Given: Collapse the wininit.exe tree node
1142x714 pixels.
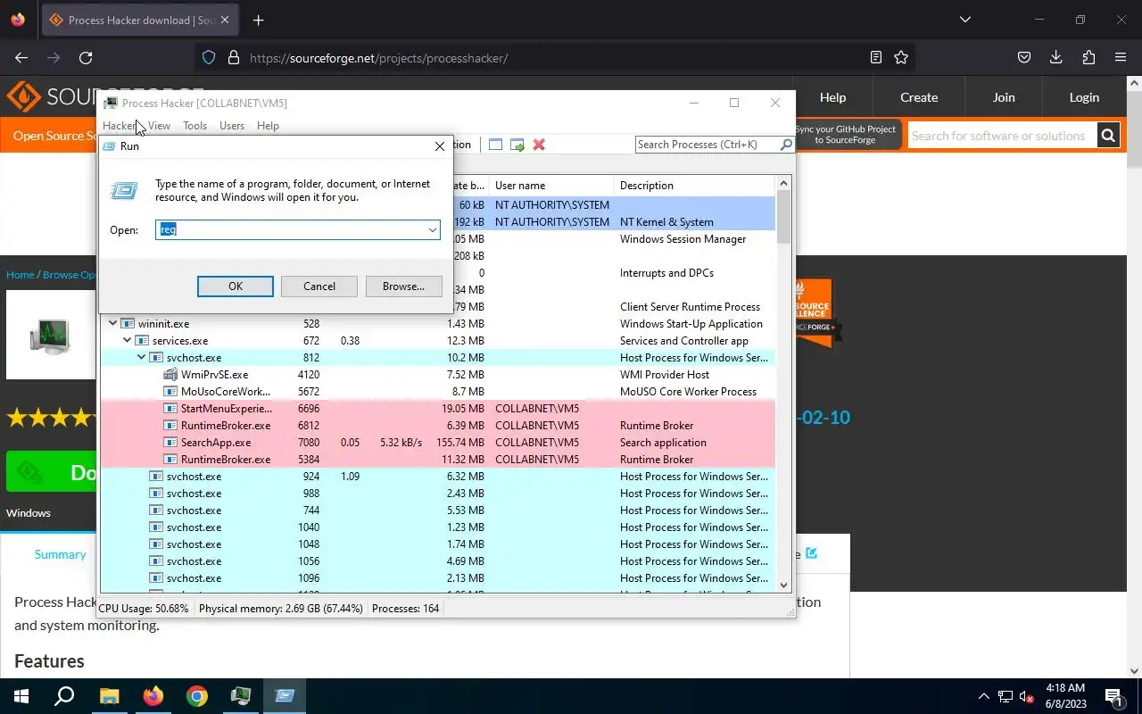Looking at the screenshot, I should (112, 324).
